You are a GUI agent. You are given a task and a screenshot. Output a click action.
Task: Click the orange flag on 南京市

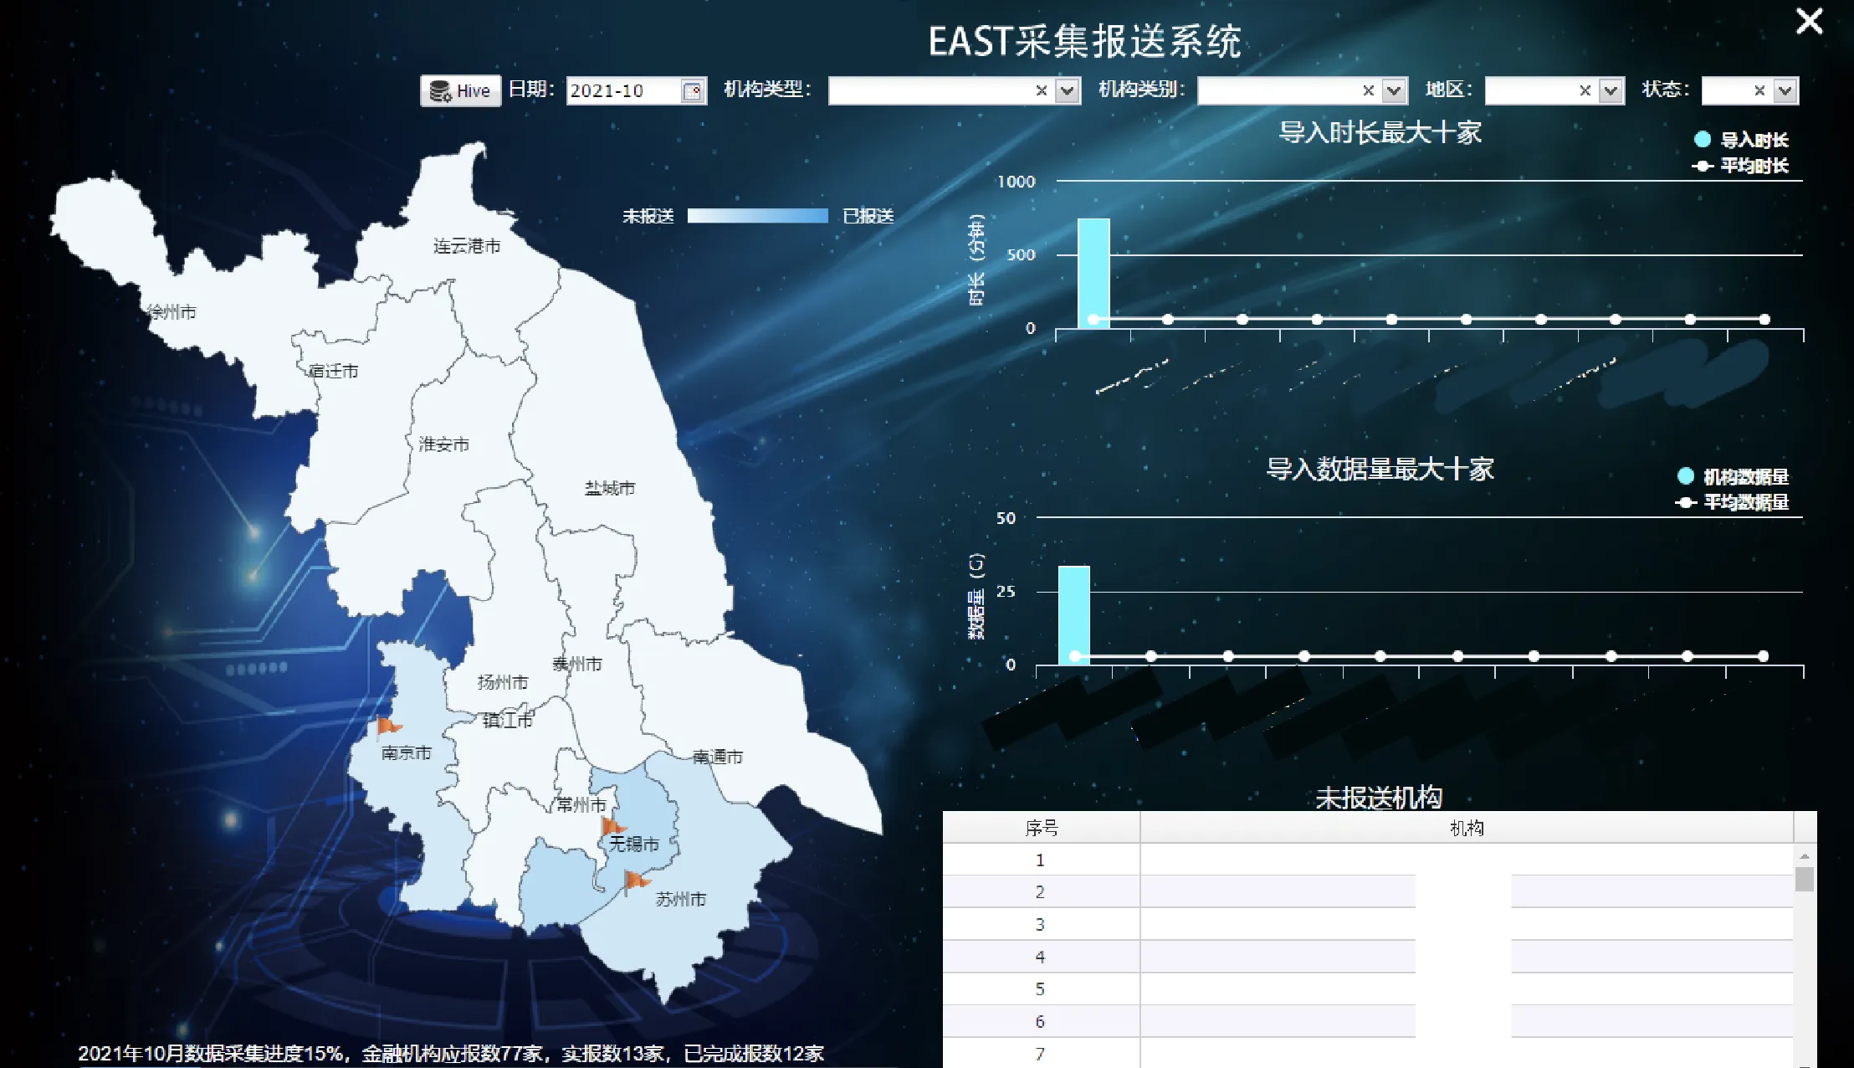point(388,727)
